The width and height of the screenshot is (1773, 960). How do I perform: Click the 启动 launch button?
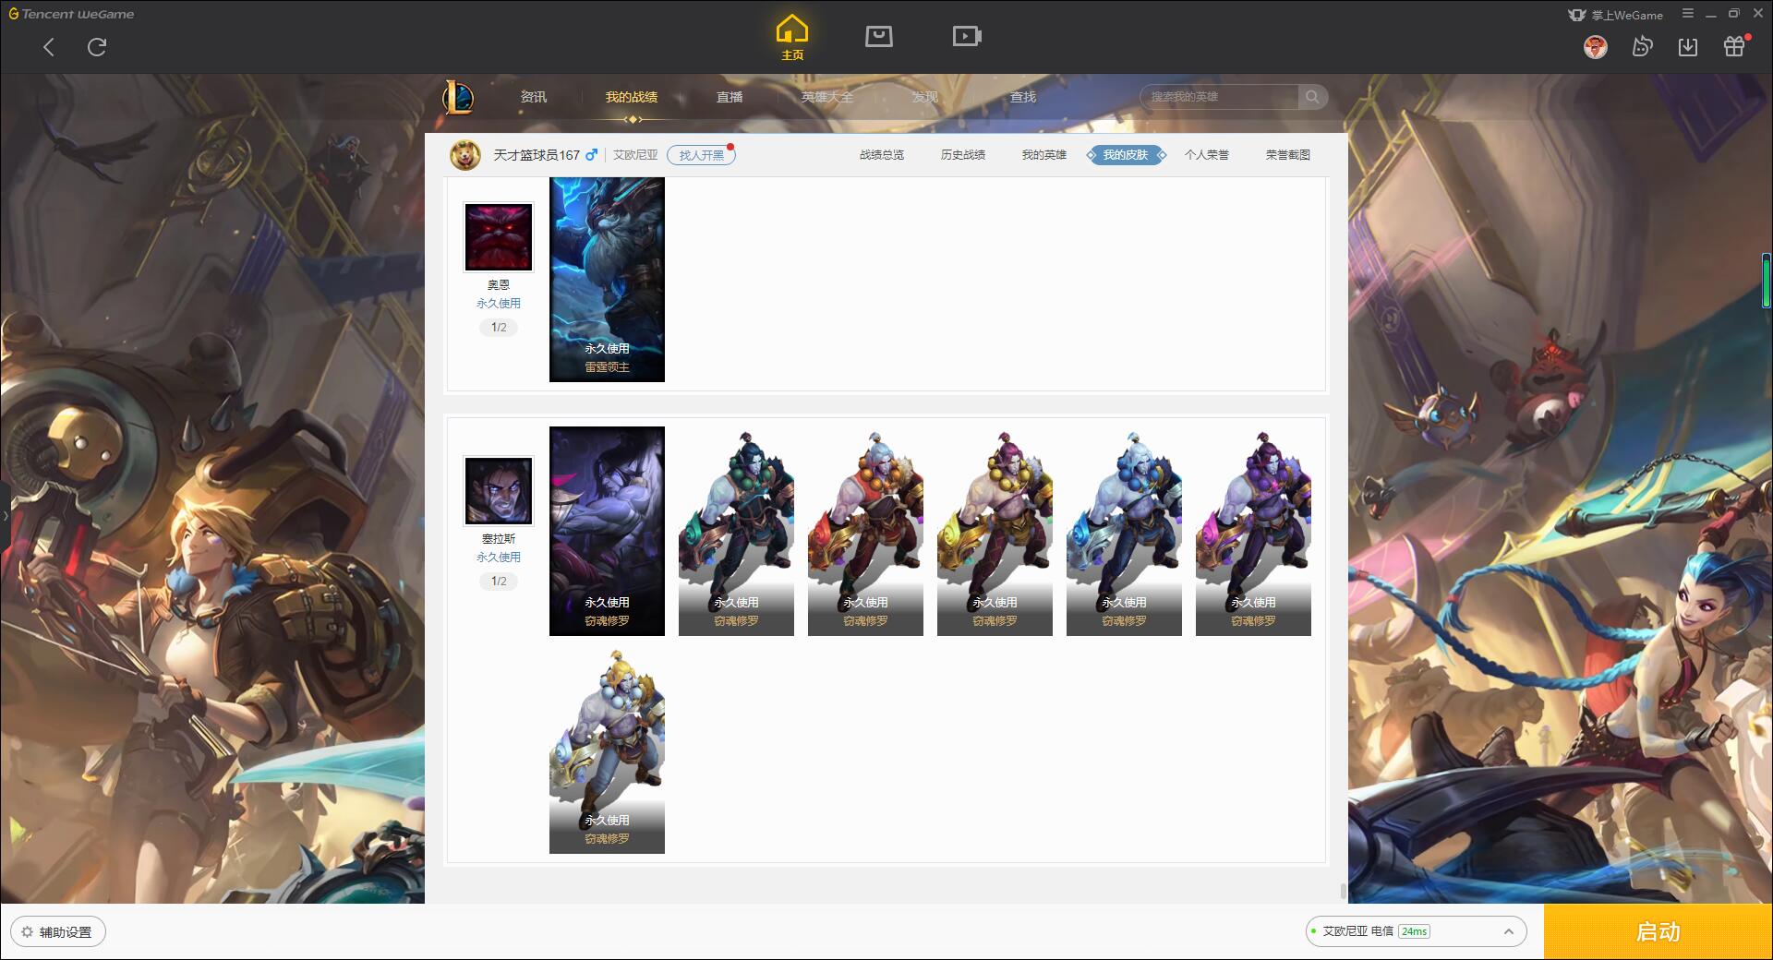coord(1658,932)
